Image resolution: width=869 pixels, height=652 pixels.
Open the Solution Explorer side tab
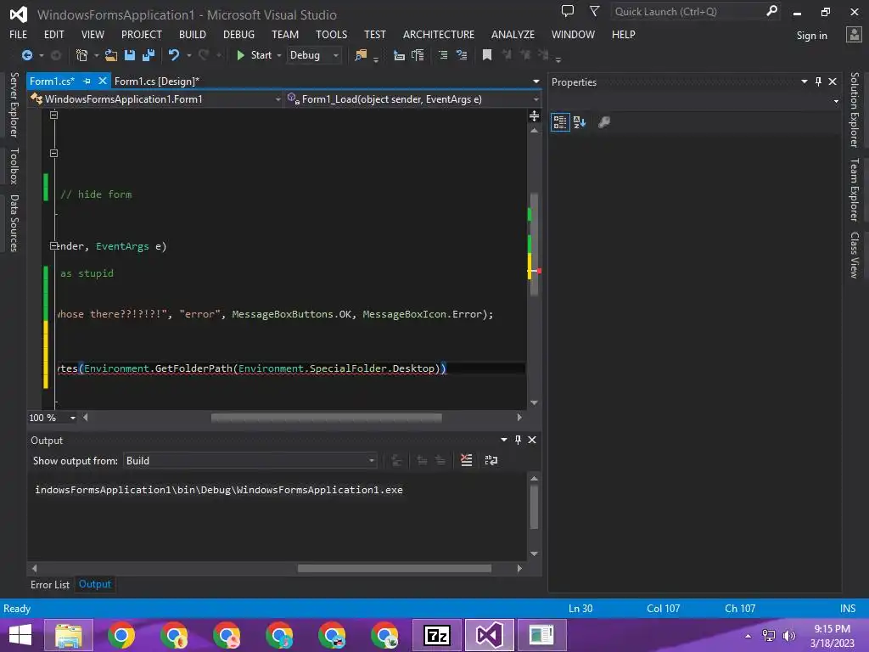855,110
